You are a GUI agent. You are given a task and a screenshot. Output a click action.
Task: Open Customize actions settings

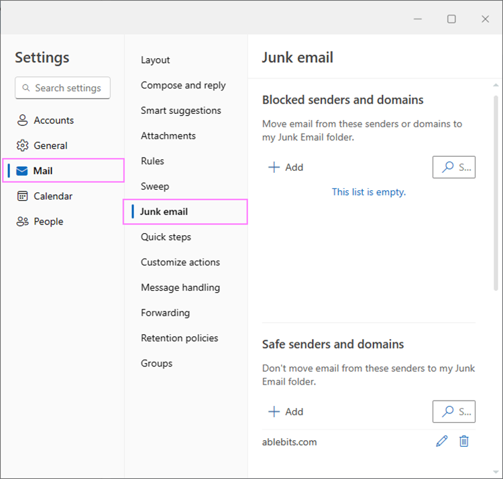click(x=180, y=263)
